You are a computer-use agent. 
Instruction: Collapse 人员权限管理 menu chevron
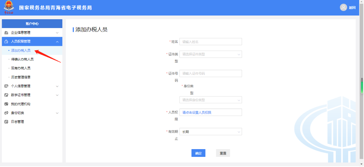(x=57, y=41)
